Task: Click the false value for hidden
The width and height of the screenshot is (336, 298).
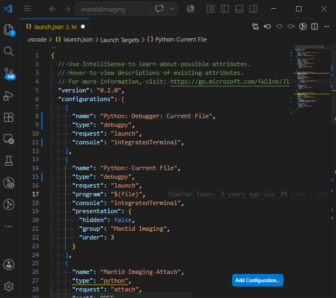Action: pyautogui.click(x=123, y=220)
